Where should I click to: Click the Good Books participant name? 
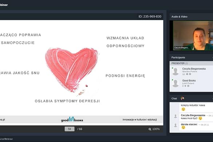click(x=189, y=80)
